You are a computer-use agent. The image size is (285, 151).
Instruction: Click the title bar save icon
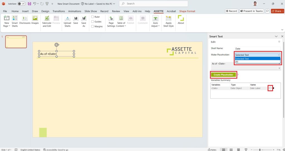tap(29, 4)
